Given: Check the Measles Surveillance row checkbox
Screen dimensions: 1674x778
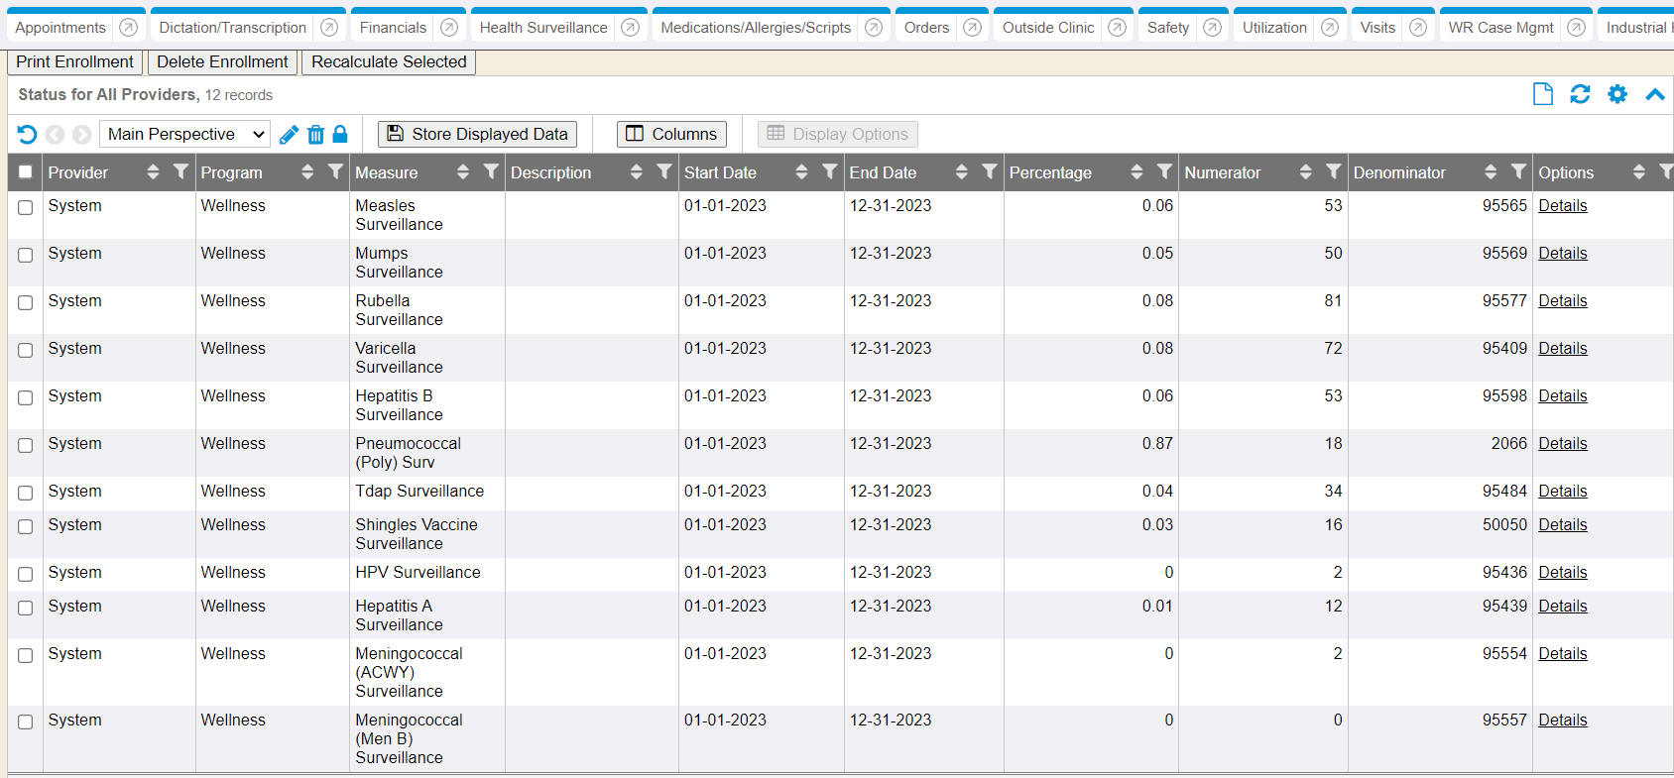Looking at the screenshot, I should (x=26, y=207).
